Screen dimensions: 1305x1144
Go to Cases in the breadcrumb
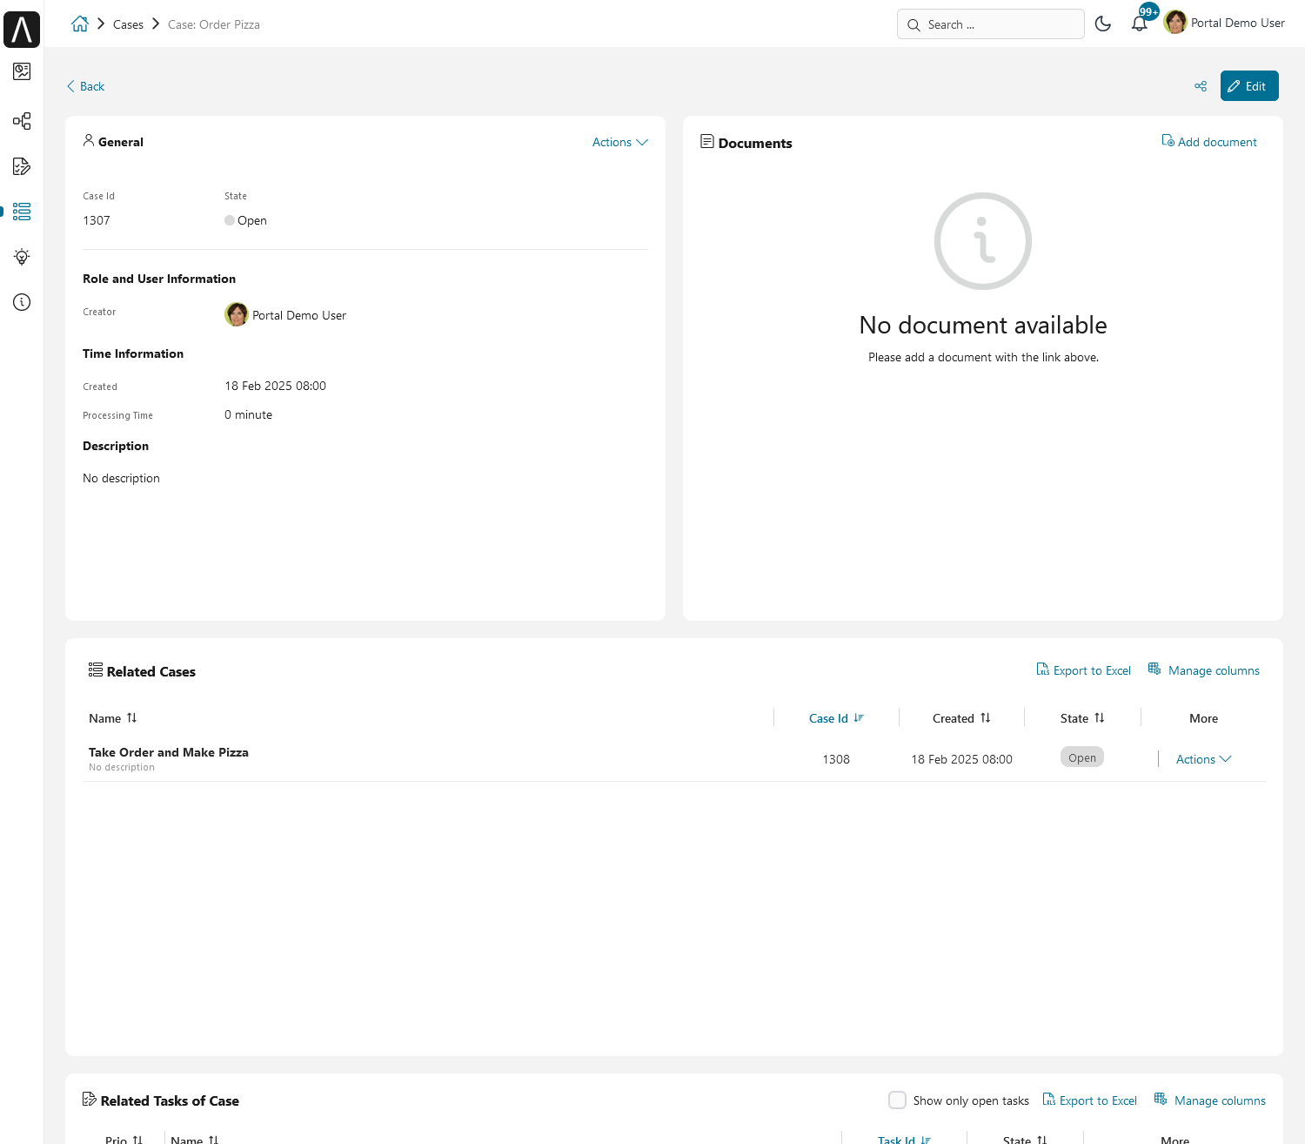click(128, 24)
